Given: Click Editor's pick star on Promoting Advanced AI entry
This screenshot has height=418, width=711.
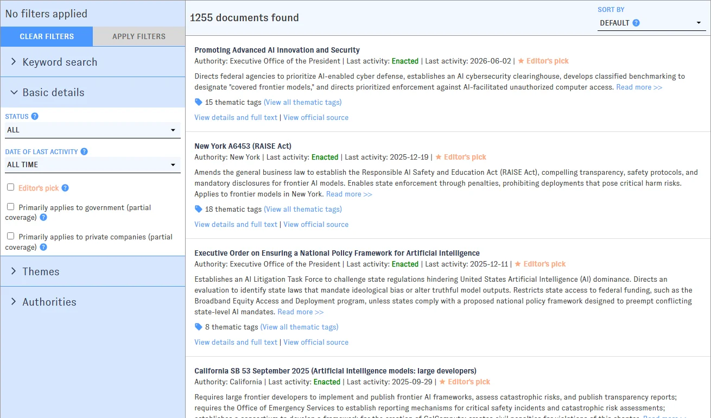Looking at the screenshot, I should click(521, 61).
